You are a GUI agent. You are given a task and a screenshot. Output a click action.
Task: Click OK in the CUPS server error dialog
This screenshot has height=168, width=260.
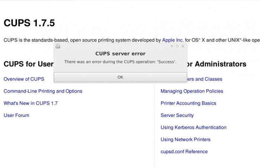(120, 77)
